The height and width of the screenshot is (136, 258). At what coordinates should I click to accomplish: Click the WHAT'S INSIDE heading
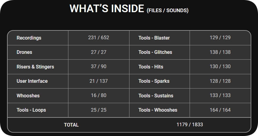[x=107, y=9]
